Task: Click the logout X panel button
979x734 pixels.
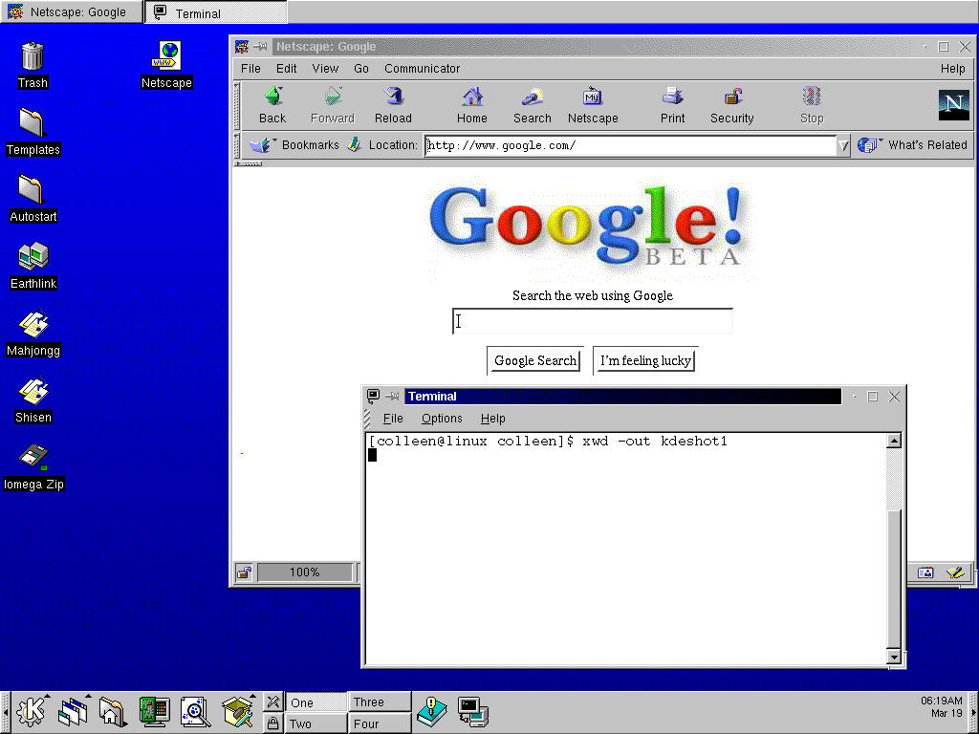Action: 272,702
